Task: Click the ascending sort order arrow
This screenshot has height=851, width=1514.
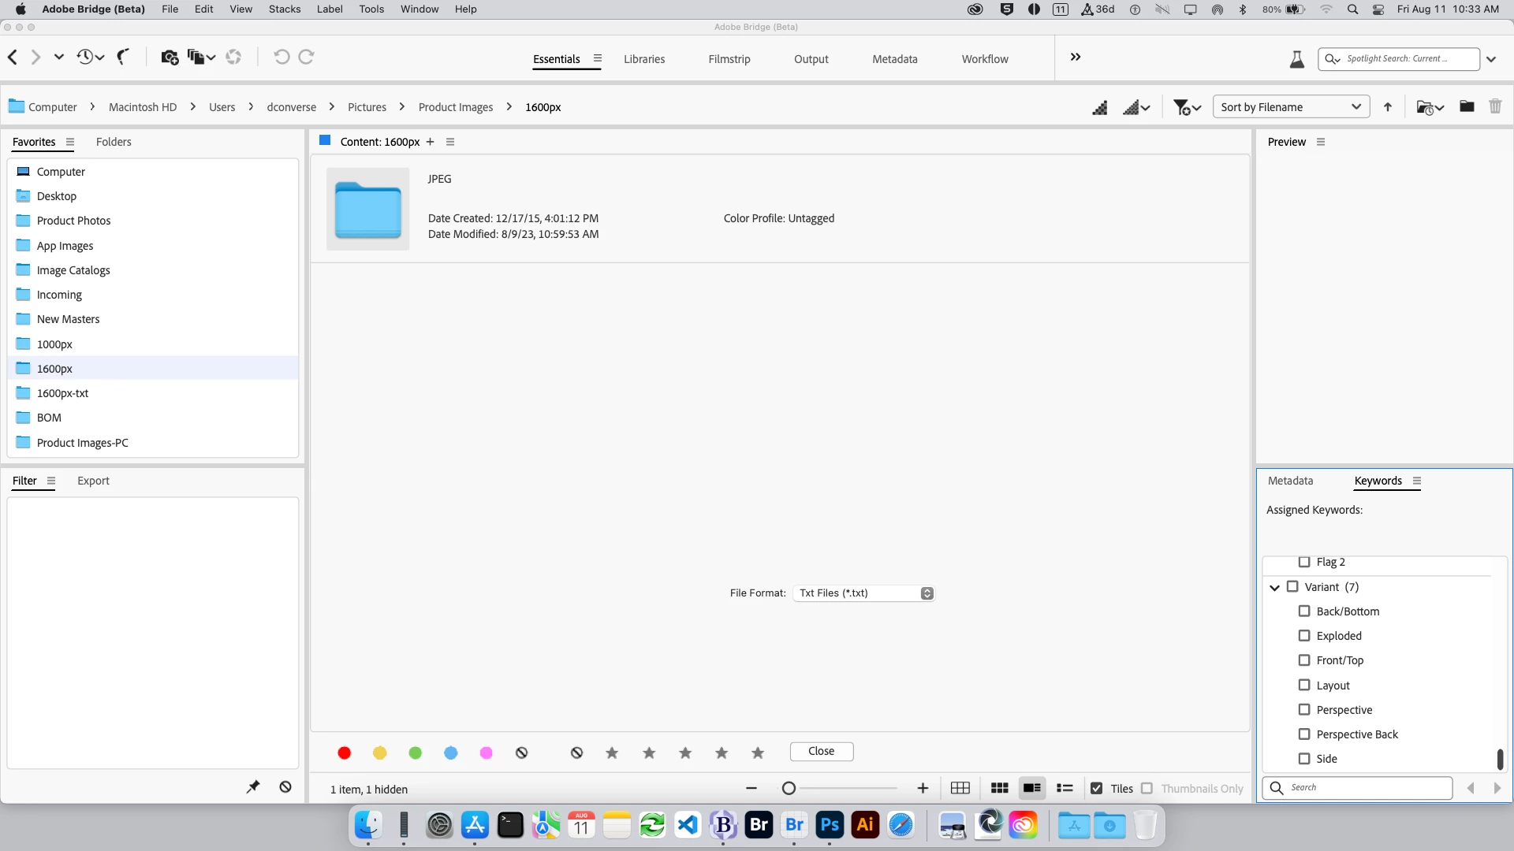Action: (x=1388, y=107)
